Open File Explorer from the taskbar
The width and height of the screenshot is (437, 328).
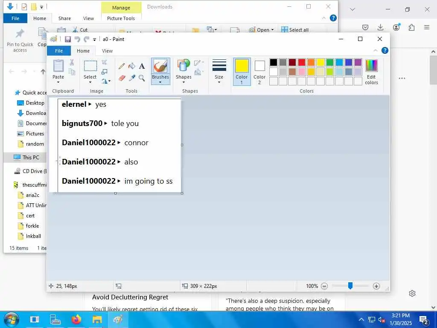pyautogui.click(x=97, y=319)
